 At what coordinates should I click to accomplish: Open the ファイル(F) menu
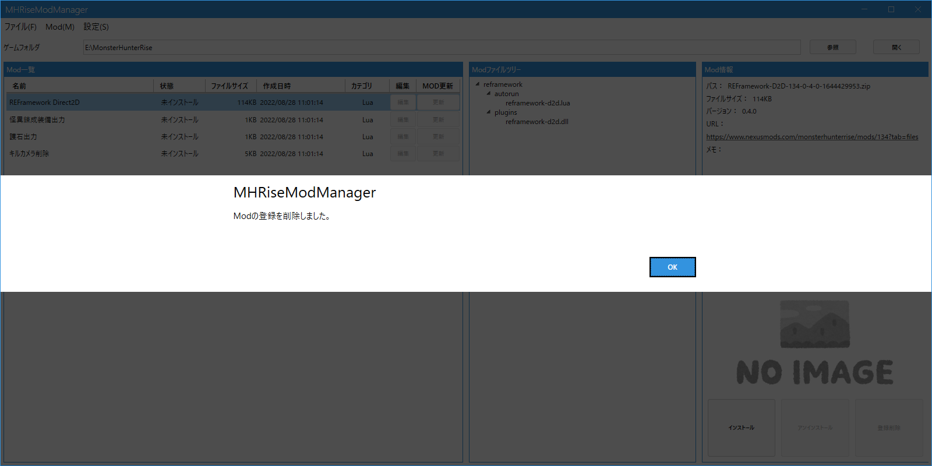coord(20,27)
